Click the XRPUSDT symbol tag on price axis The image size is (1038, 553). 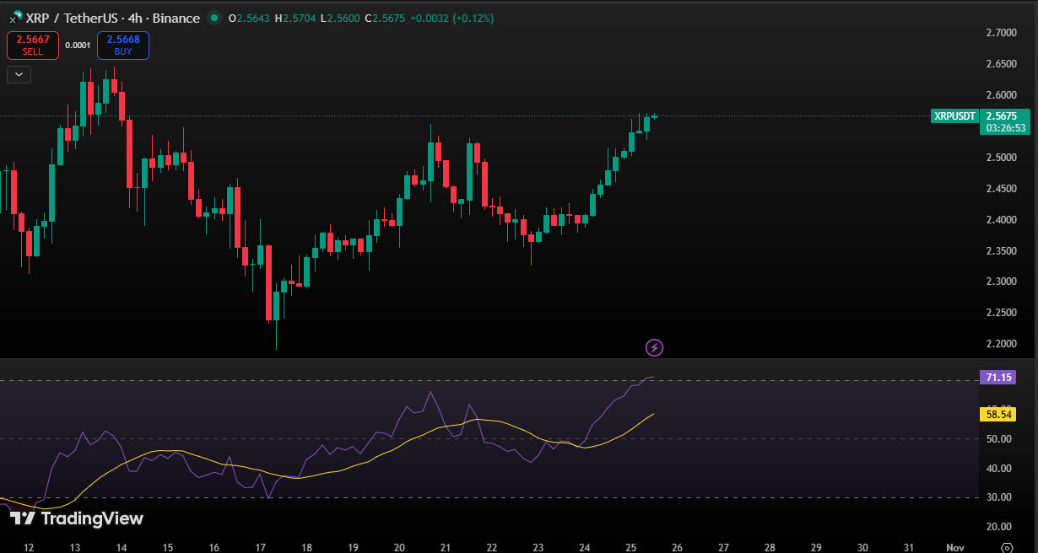954,116
